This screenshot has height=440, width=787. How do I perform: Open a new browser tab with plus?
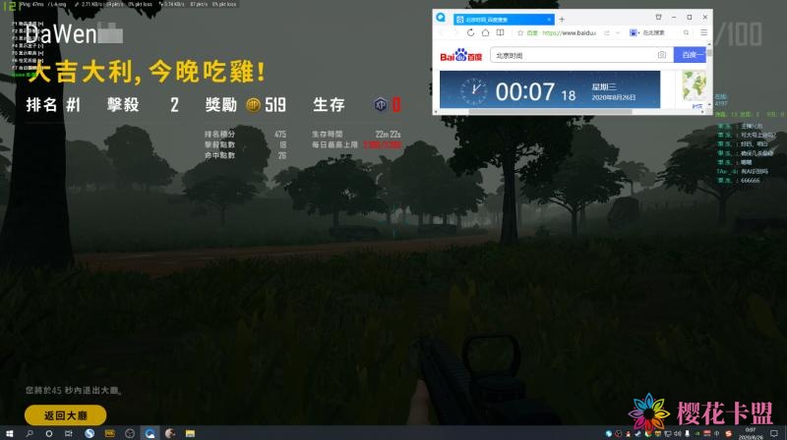pyautogui.click(x=562, y=19)
